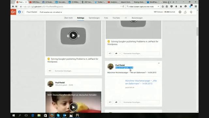Go to home page via house icon
Viewport: 209px width, 118px height.
point(181,7)
